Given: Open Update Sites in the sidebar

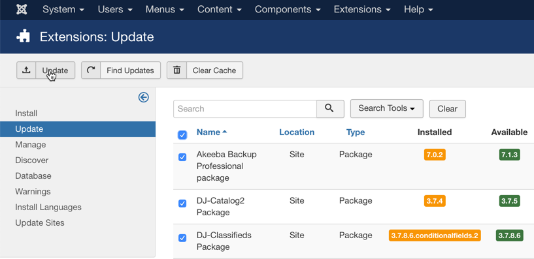Looking at the screenshot, I should tap(39, 222).
